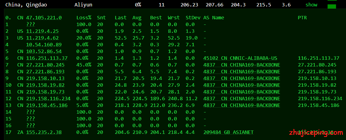Viewport: 346px width, 140px height.
Task: Click the 'Loss%' column header
Action: [84, 17]
